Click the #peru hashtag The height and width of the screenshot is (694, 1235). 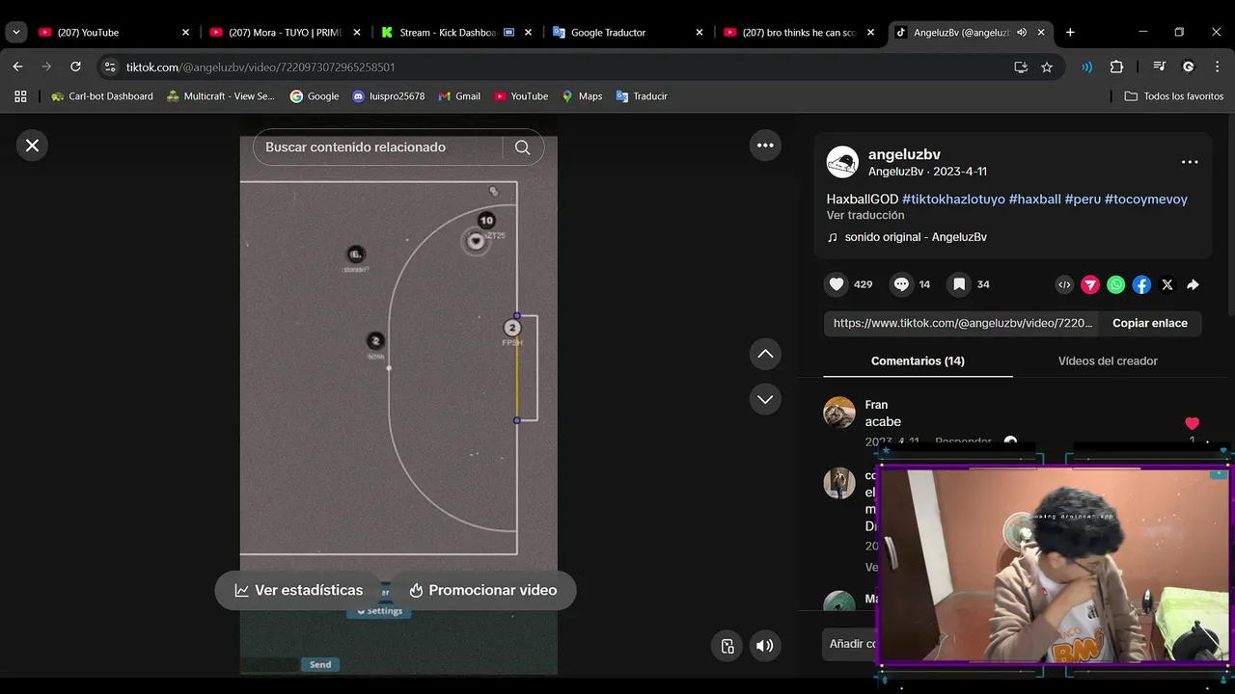(x=1083, y=200)
